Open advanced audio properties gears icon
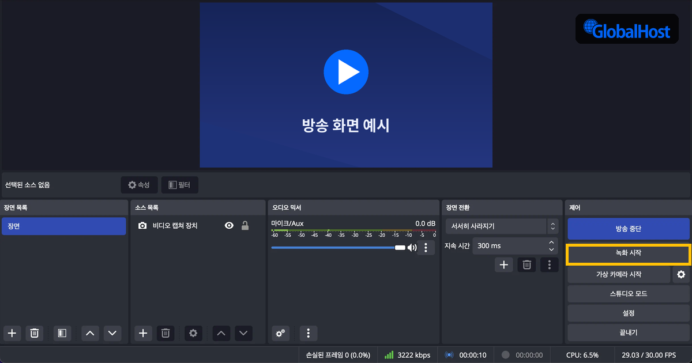The width and height of the screenshot is (692, 363). coord(280,333)
